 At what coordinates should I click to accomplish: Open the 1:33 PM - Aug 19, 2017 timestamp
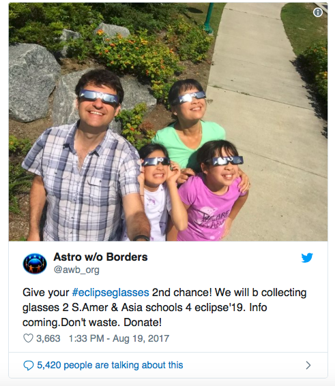click(x=119, y=338)
